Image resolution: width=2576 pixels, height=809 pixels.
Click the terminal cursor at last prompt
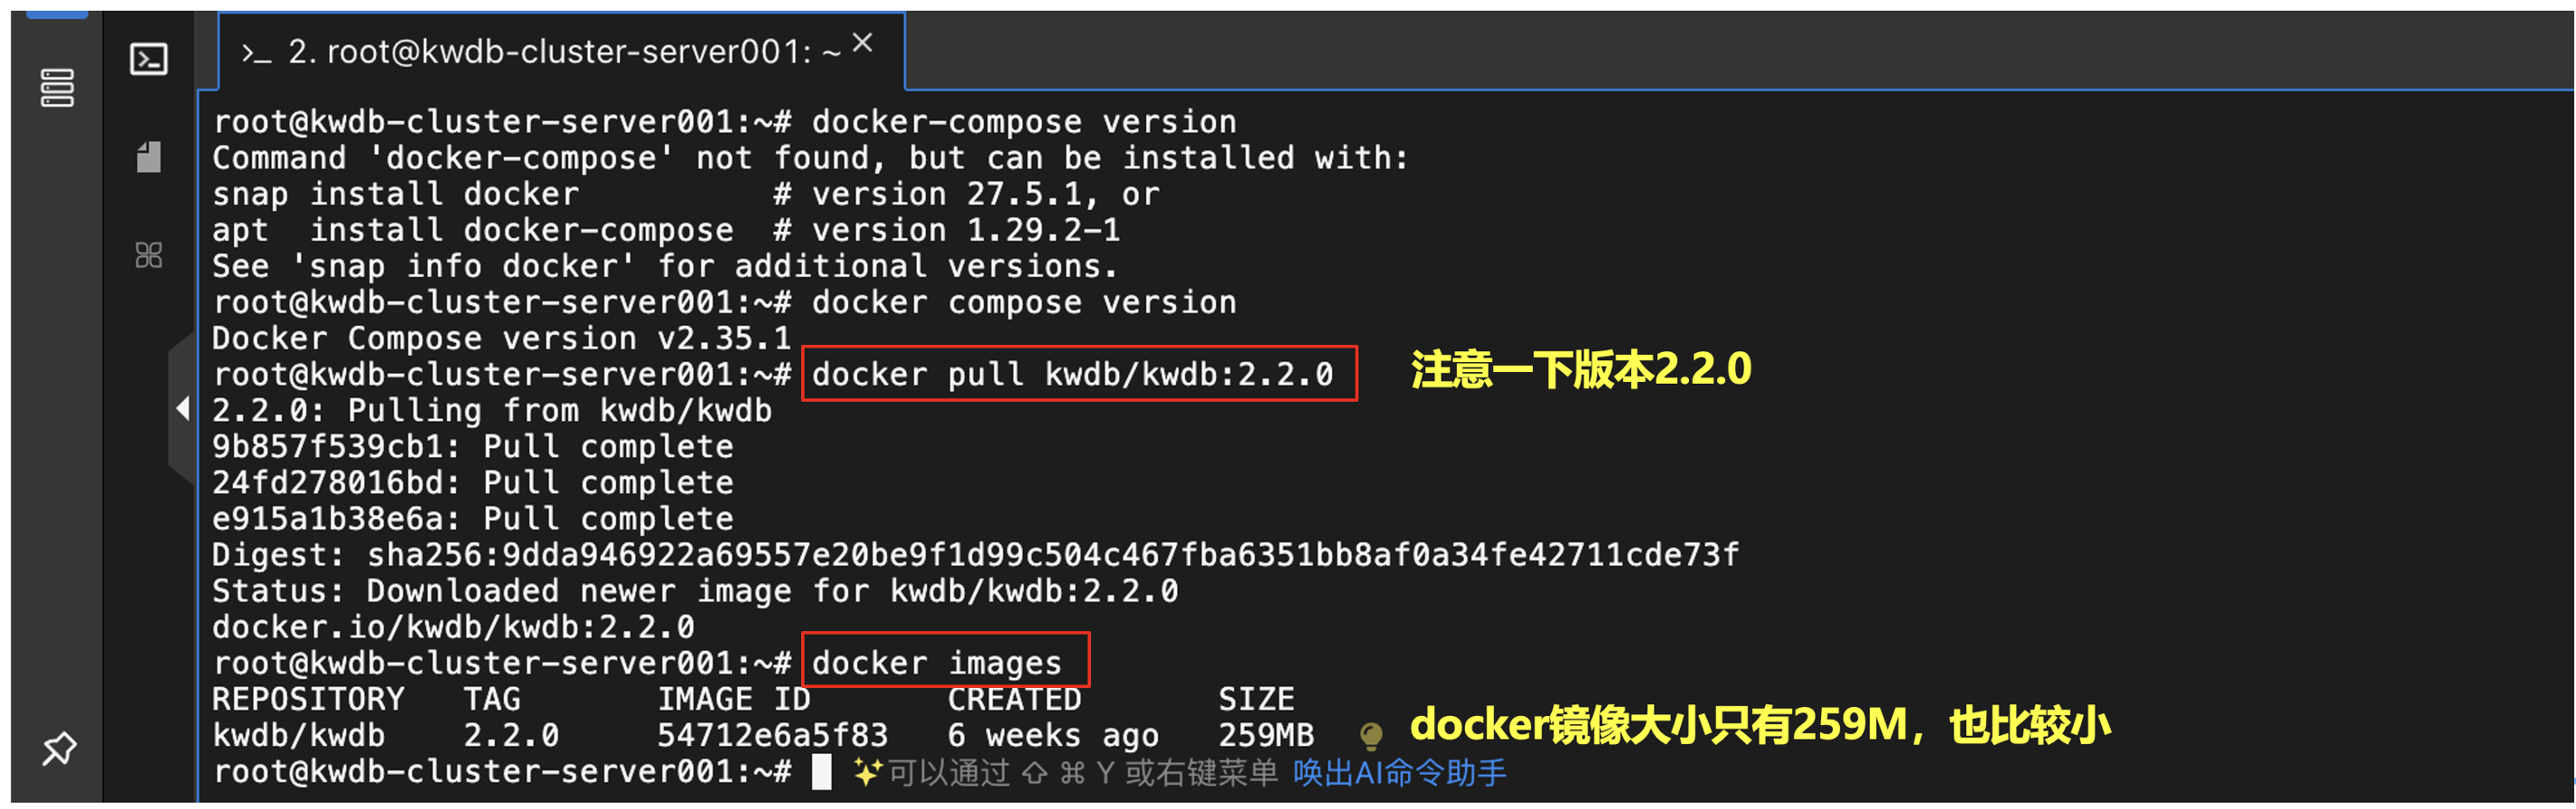[821, 772]
